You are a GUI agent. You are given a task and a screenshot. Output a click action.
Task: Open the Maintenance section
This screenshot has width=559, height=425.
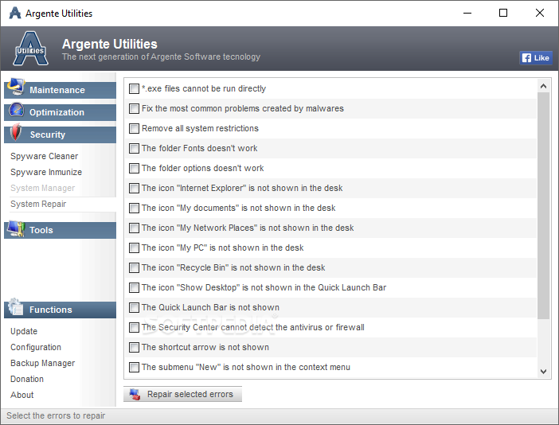(x=60, y=90)
